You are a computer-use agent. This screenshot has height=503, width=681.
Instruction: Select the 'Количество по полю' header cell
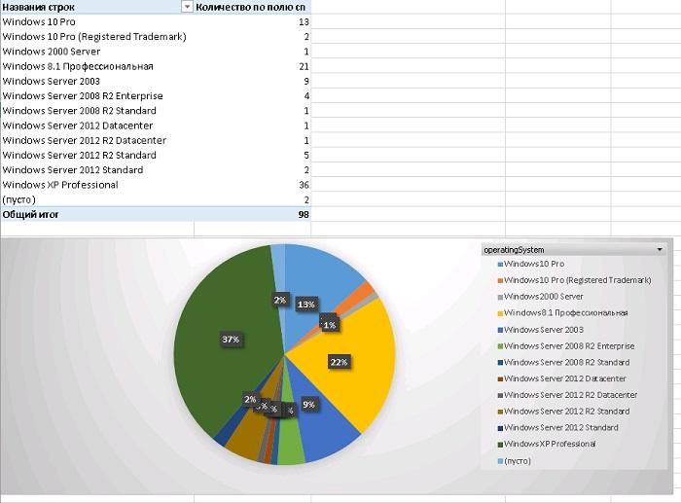(251, 8)
